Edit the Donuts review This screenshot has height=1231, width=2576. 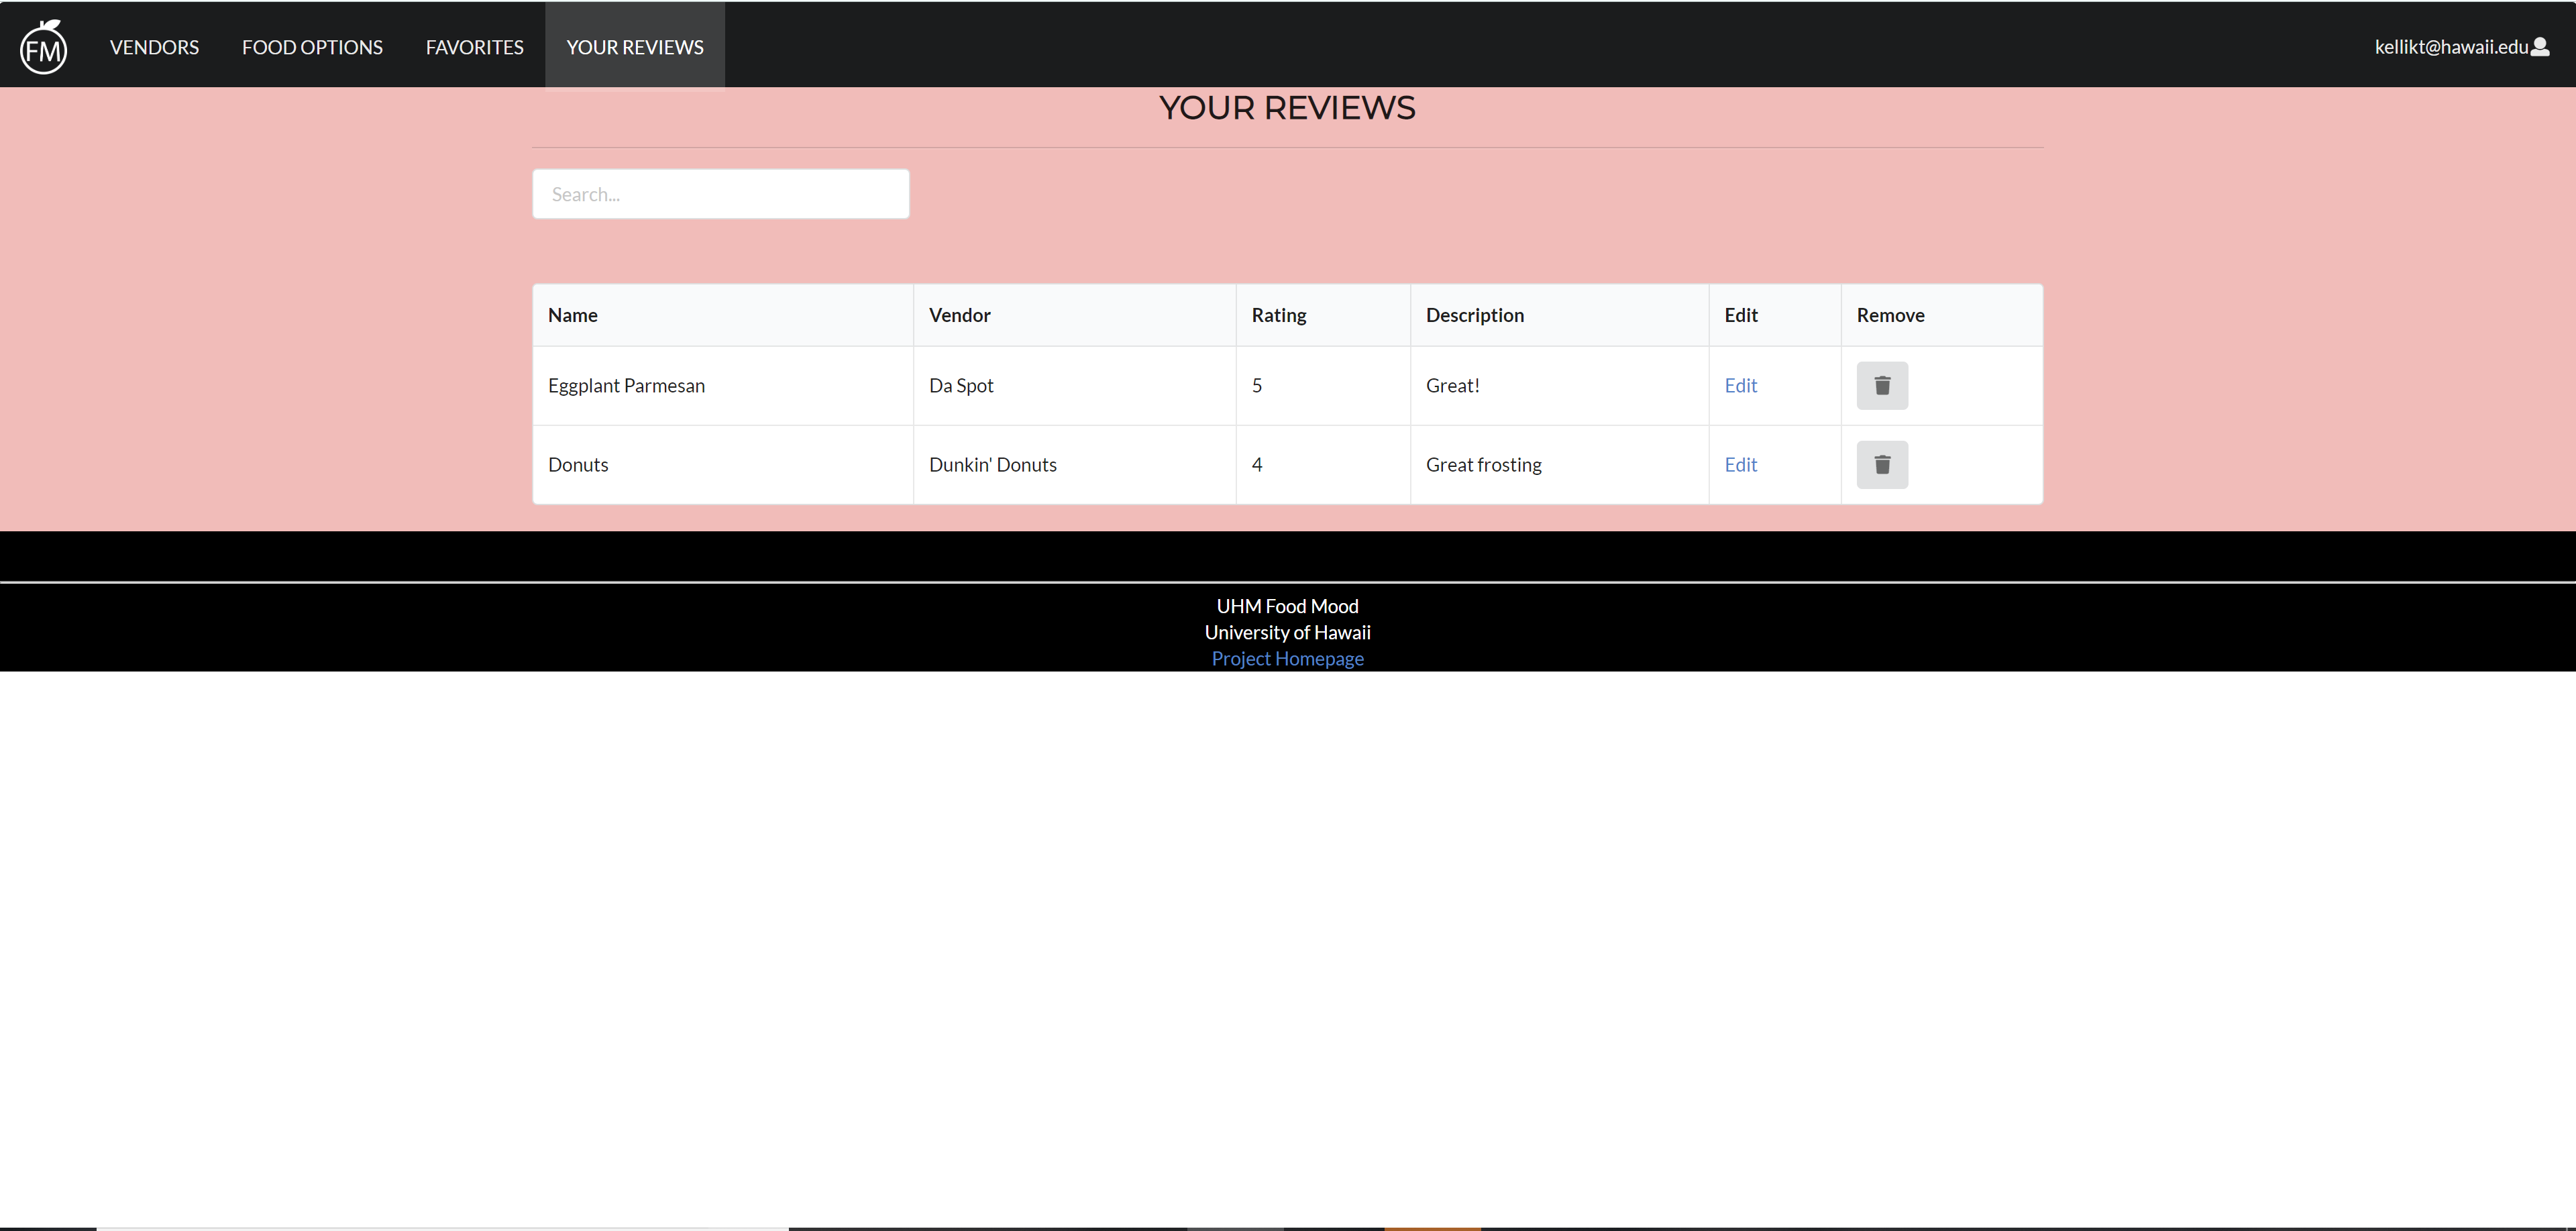1740,464
